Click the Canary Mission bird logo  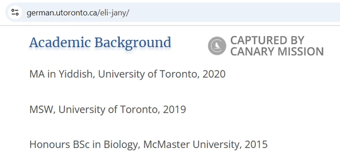point(217,46)
